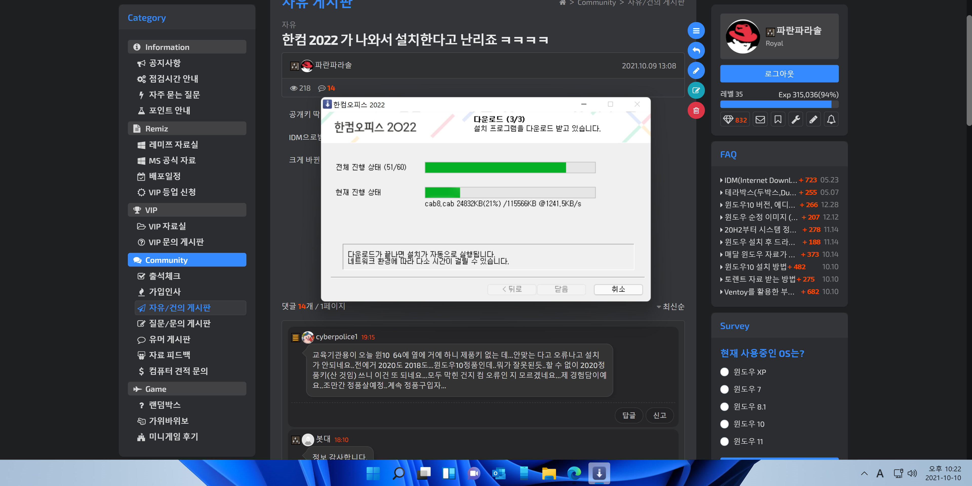Expand the 윈도우10 설치 방법 FAQ item
Screen dimensions: 972x486
(753, 267)
